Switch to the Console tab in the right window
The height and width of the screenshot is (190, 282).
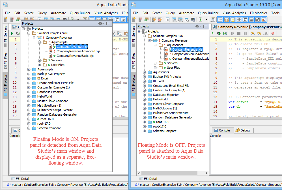click(x=222, y=130)
